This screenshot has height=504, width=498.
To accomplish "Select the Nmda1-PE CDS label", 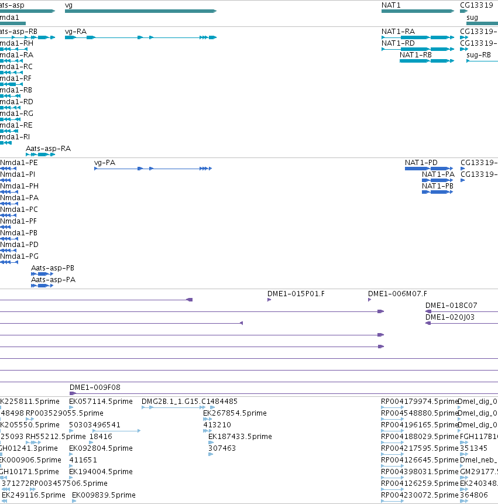I will pyautogui.click(x=19, y=163).
